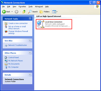Collapse the Other Places panel
Viewport: 101px width, 91px height.
pyautogui.click(x=30, y=53)
